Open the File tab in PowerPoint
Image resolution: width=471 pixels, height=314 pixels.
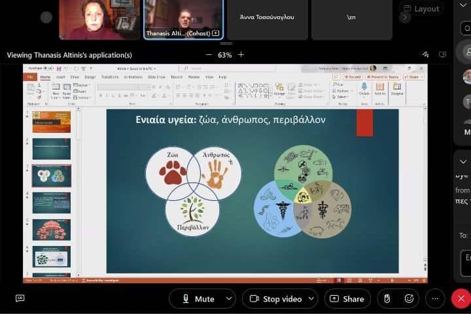click(30, 77)
